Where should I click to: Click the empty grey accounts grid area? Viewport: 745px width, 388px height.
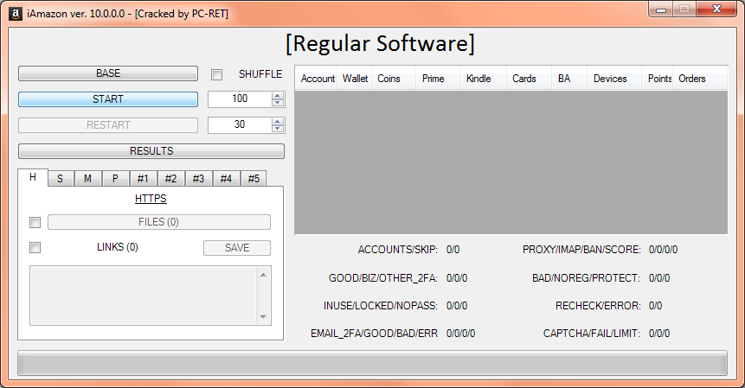tap(511, 162)
